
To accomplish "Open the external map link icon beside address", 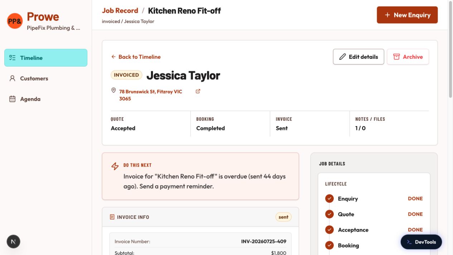I will coord(198,91).
